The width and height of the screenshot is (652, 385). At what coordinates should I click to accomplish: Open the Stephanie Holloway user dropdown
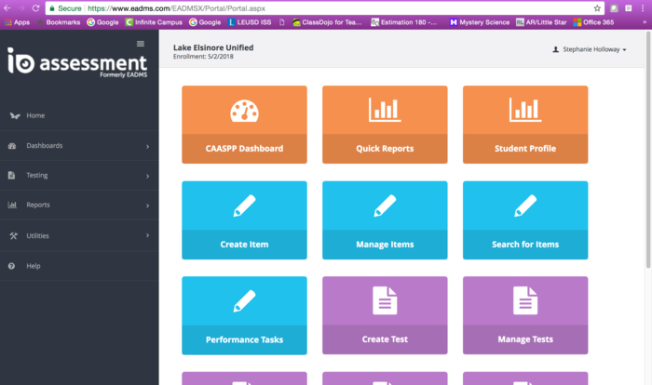coord(590,49)
